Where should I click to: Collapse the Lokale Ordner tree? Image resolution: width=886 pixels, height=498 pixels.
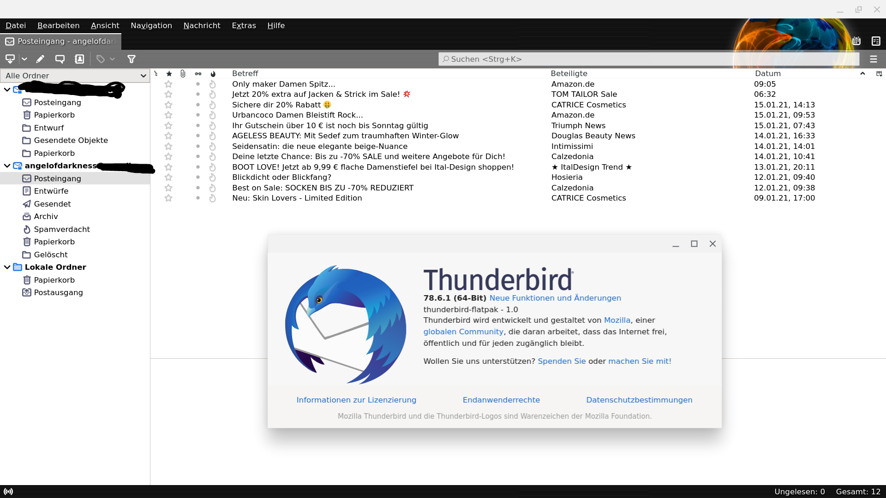click(x=7, y=267)
